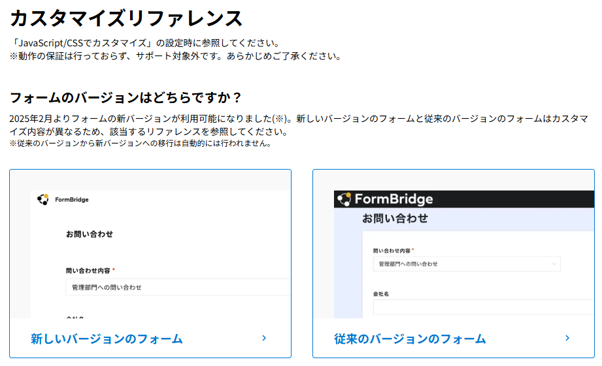602x366 pixels.
Task: Click the FormBridge logo icon in new form preview
Action: tap(43, 200)
